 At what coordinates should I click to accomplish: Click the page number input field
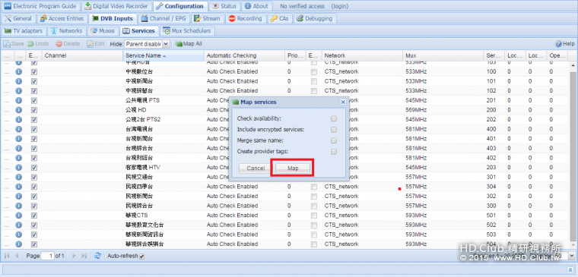click(x=47, y=256)
